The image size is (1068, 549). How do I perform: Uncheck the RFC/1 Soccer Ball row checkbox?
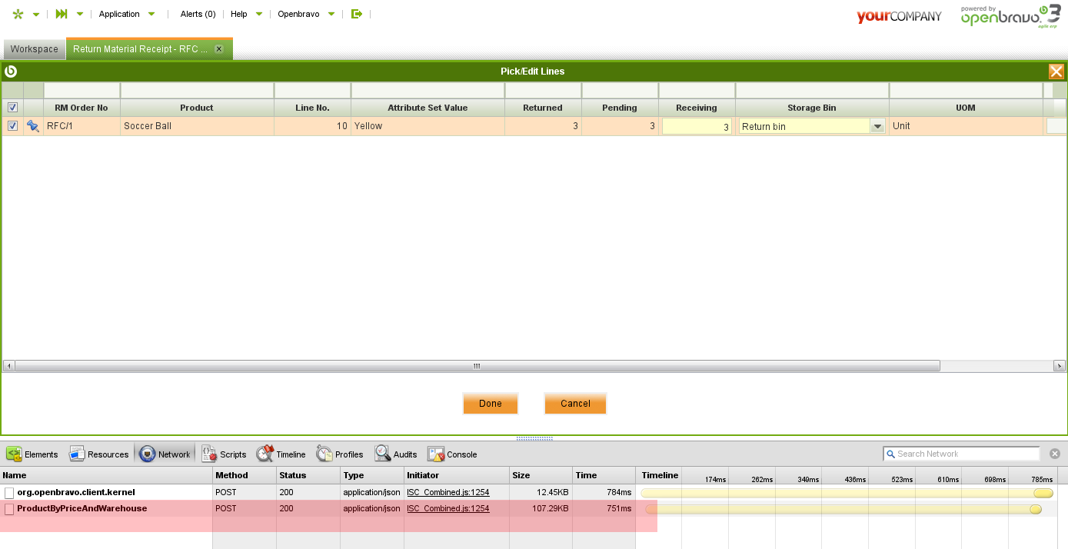(12, 126)
